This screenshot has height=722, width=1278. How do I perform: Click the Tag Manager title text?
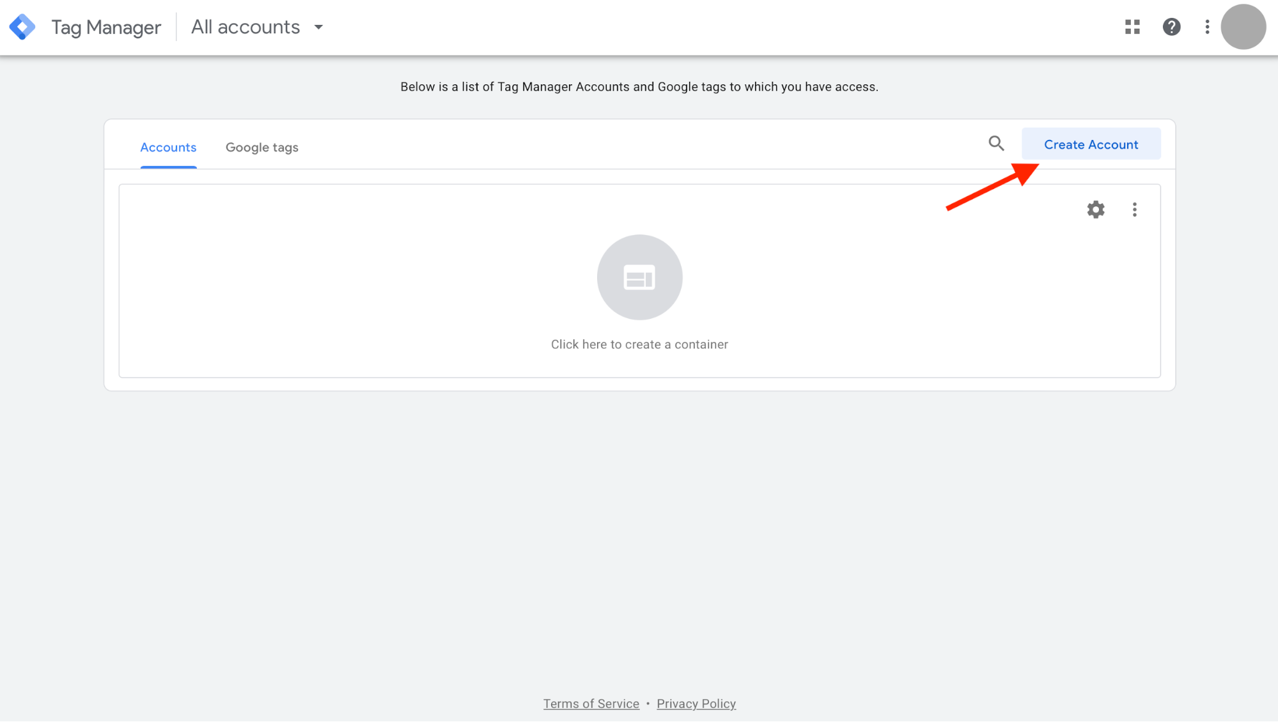[106, 27]
